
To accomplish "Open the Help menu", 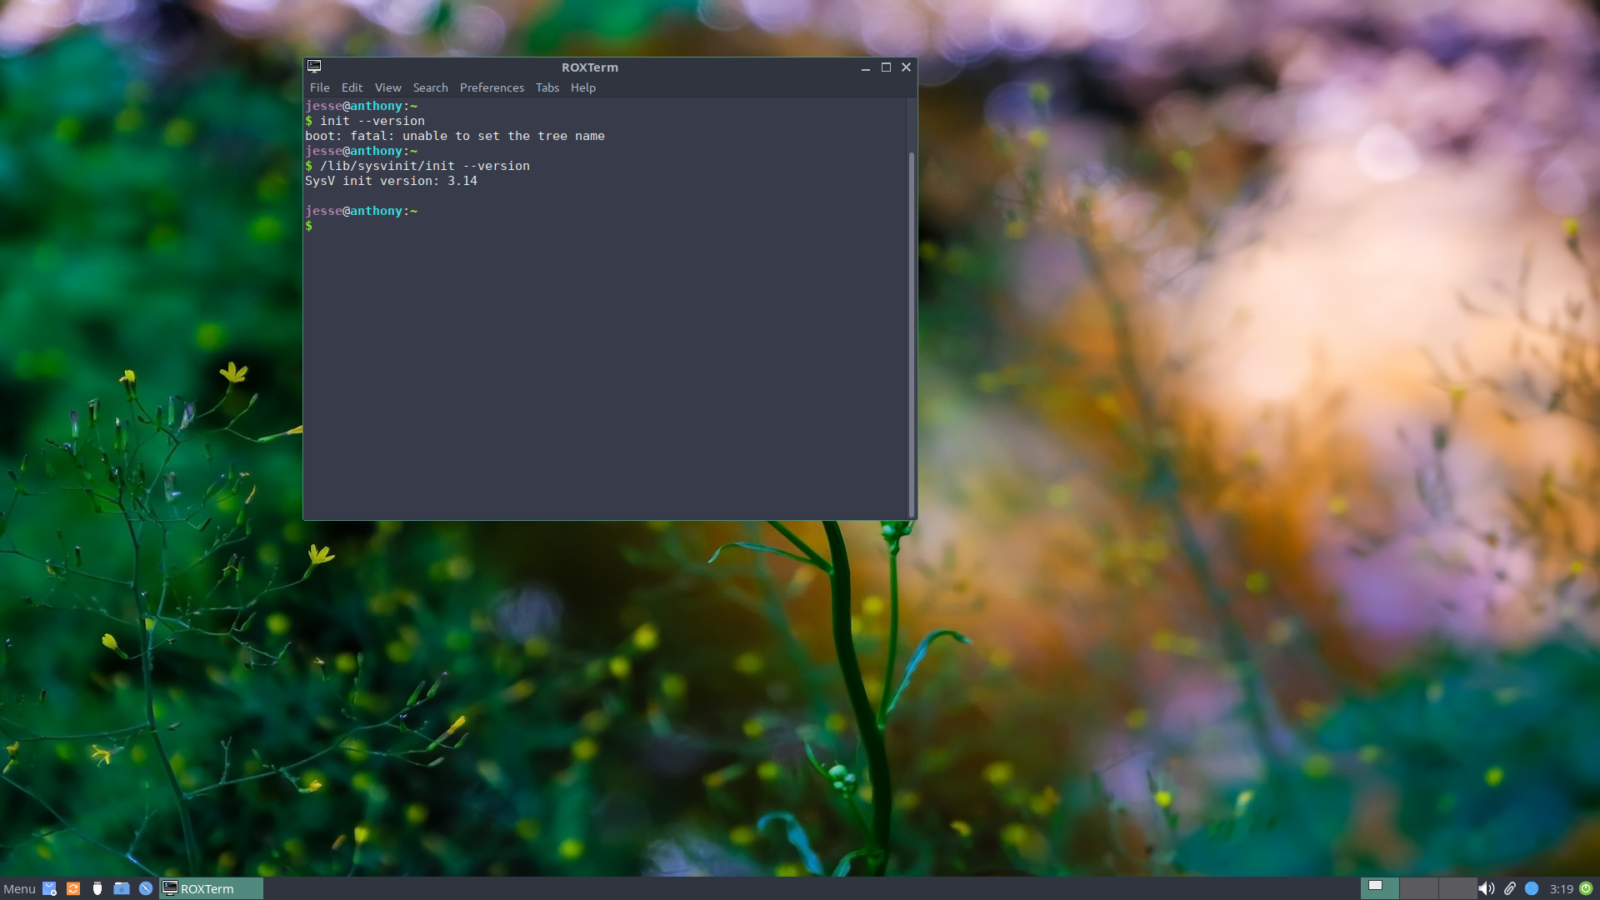I will (x=582, y=87).
